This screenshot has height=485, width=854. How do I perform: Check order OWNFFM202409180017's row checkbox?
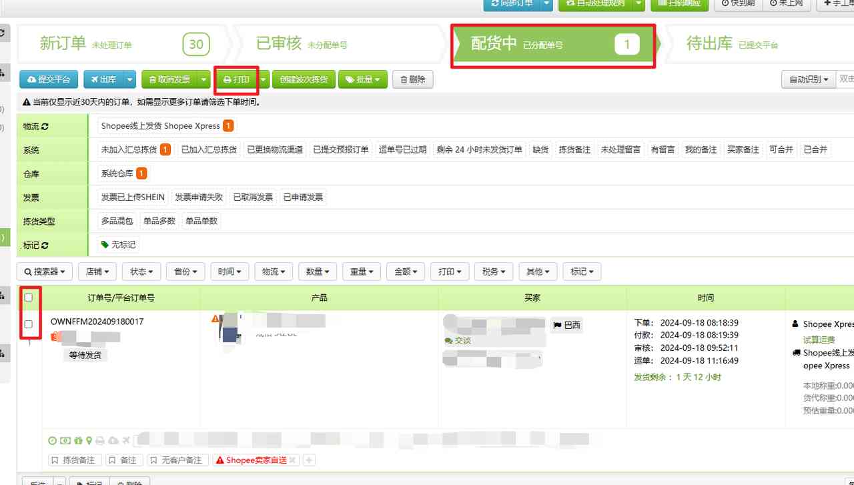29,324
